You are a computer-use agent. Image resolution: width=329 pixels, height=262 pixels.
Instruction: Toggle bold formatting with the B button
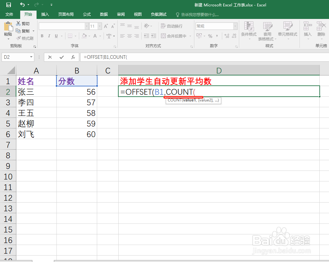click(42, 36)
